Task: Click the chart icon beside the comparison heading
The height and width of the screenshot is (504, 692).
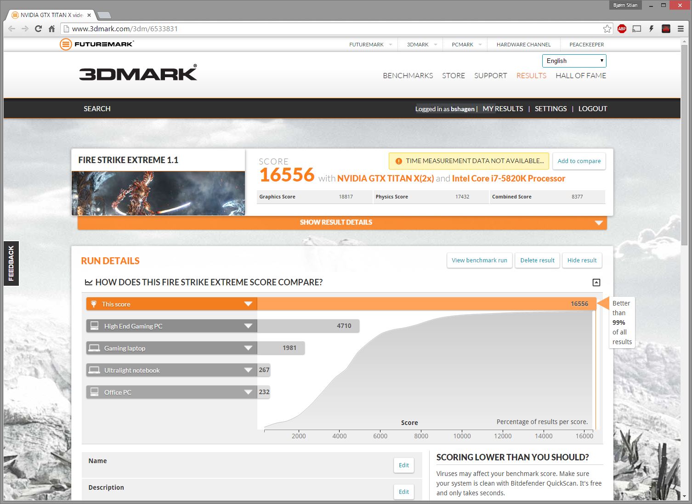Action: [x=89, y=283]
